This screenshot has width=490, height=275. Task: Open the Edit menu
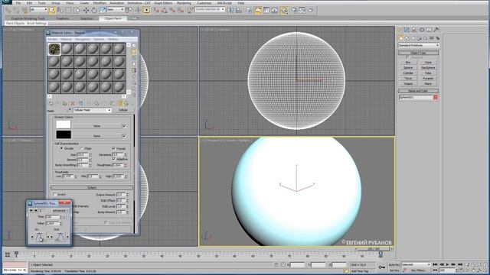point(29,3)
